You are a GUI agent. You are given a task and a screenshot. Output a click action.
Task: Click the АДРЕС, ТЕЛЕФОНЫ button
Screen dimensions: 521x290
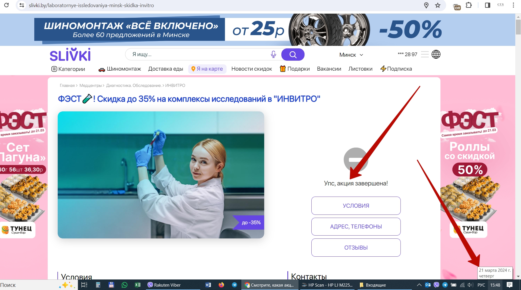coord(356,227)
